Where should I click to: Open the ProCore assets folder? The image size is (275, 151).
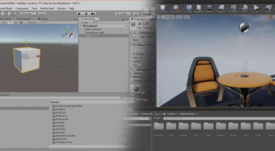(x=59, y=113)
